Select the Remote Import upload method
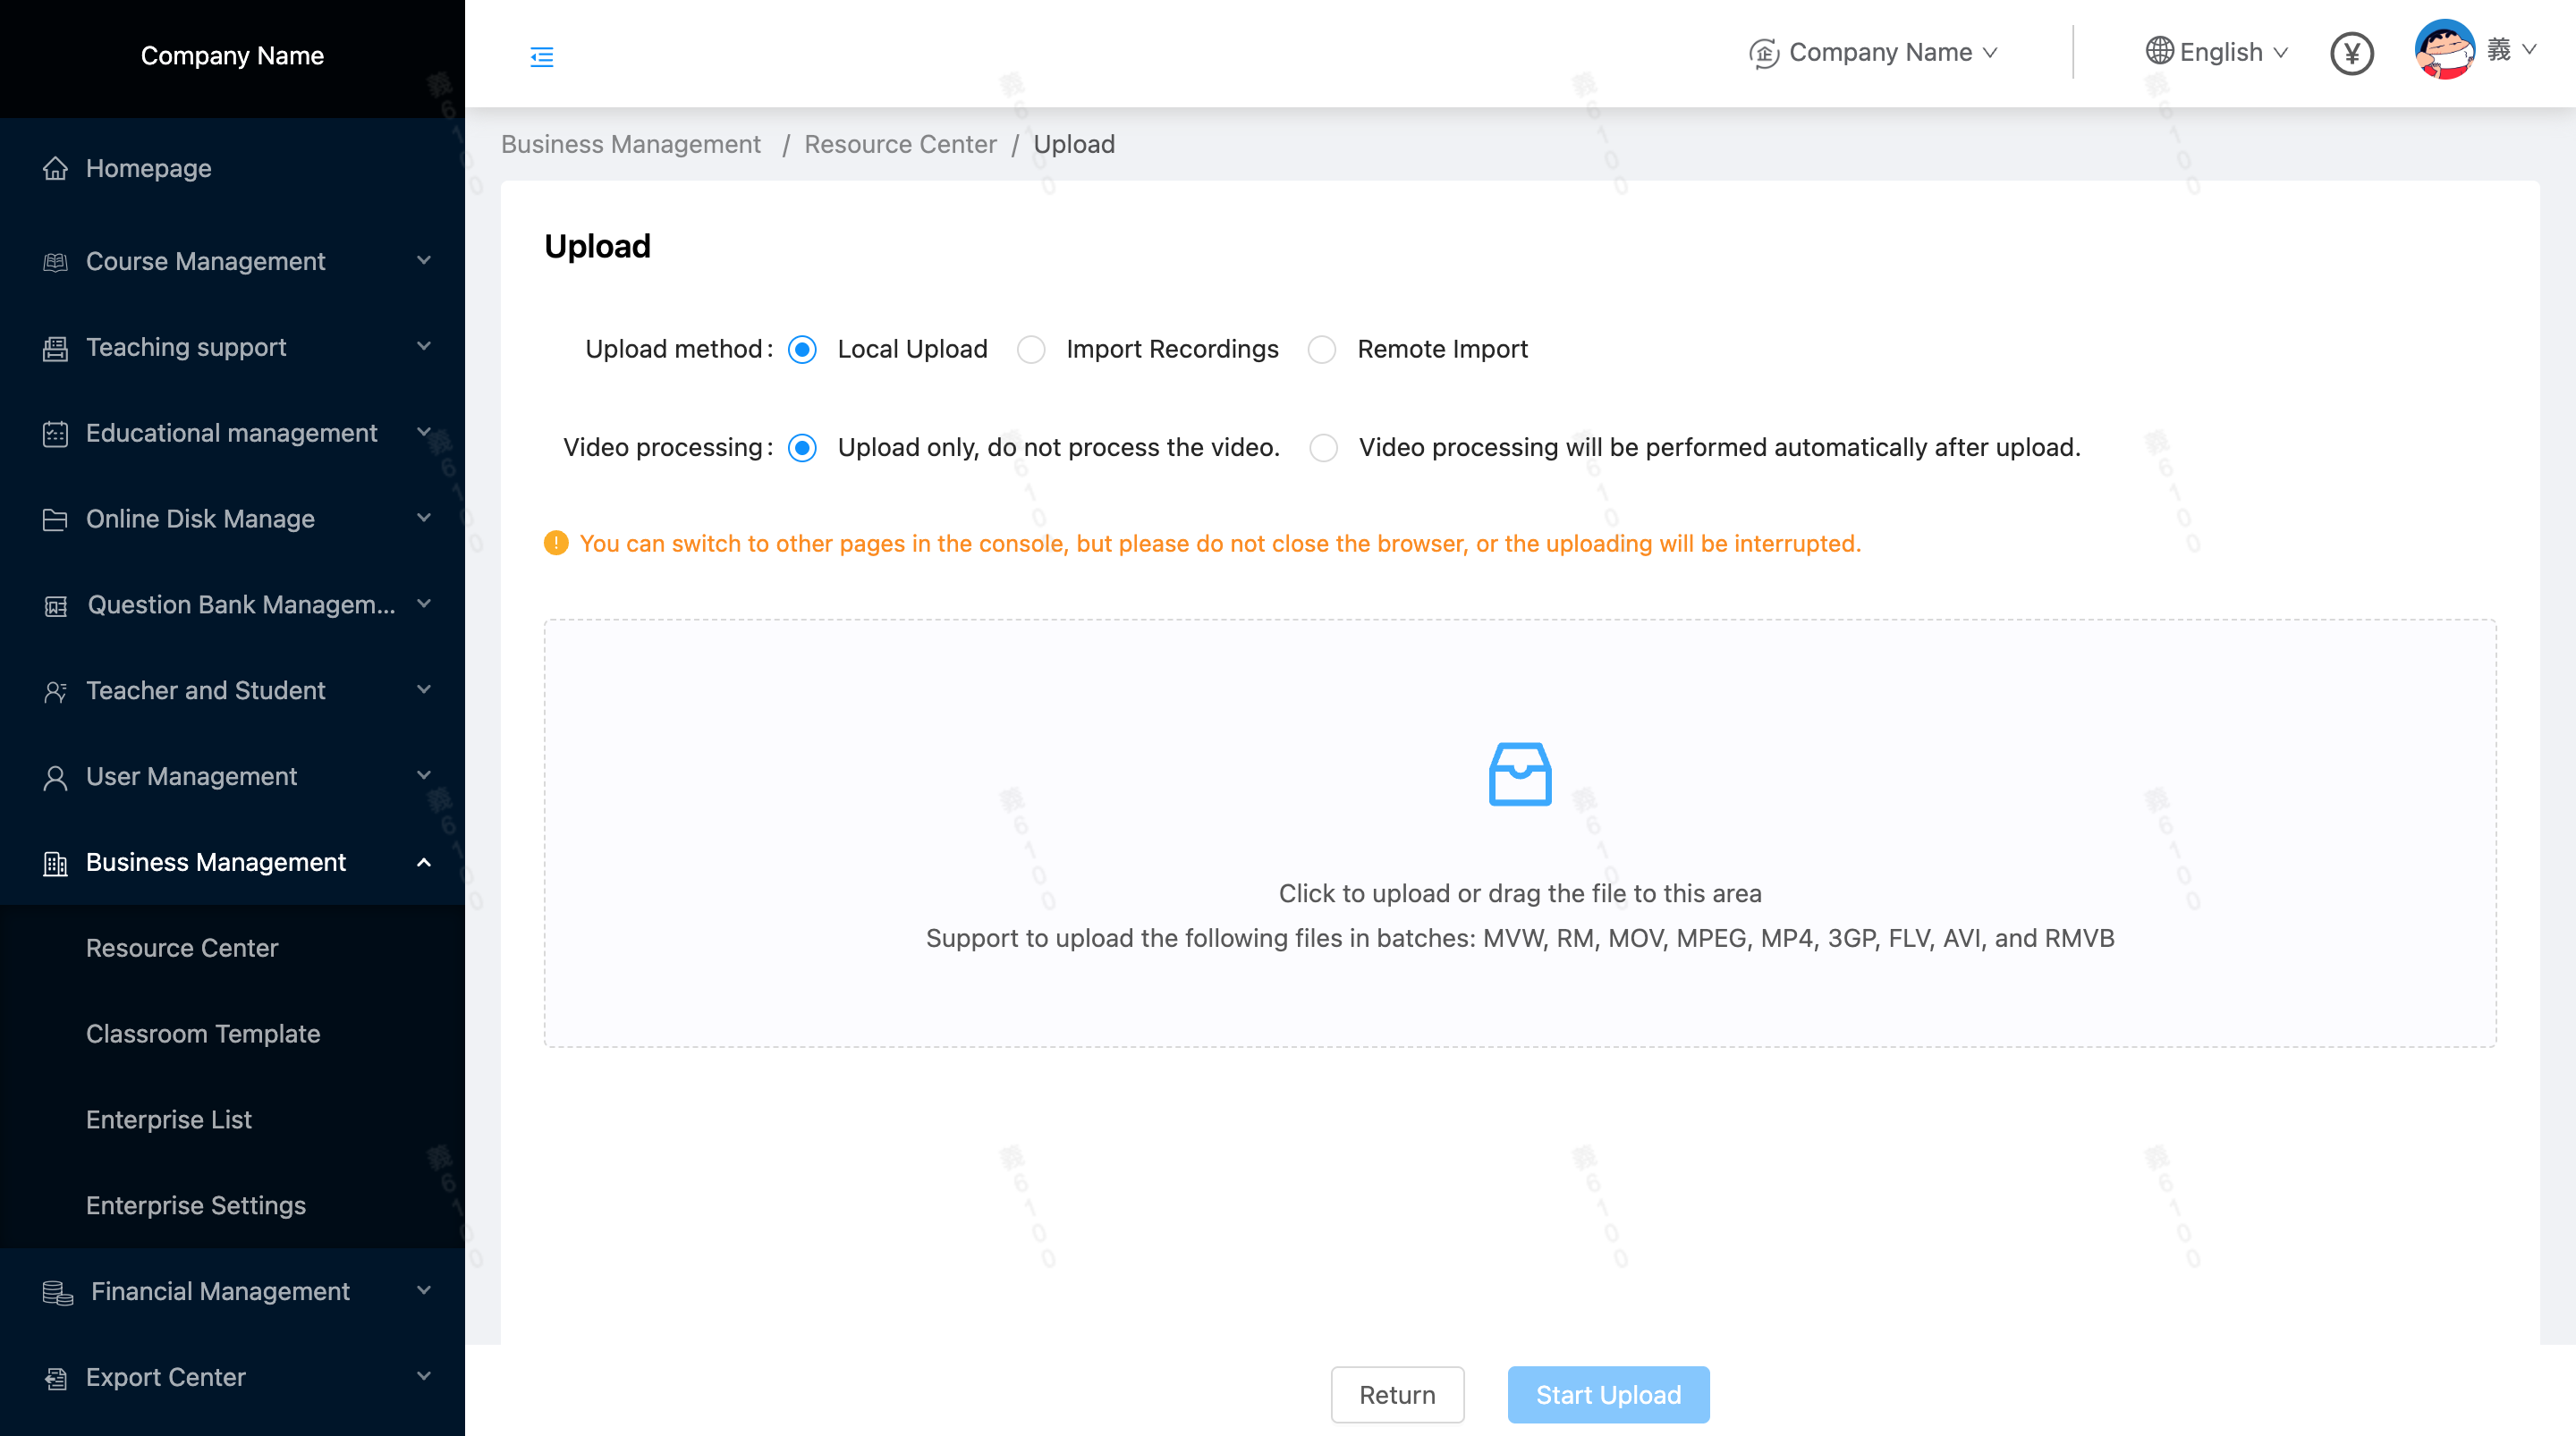2576x1436 pixels. (x=1322, y=349)
